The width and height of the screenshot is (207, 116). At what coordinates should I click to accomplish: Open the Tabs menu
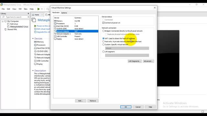[x=26, y=9]
